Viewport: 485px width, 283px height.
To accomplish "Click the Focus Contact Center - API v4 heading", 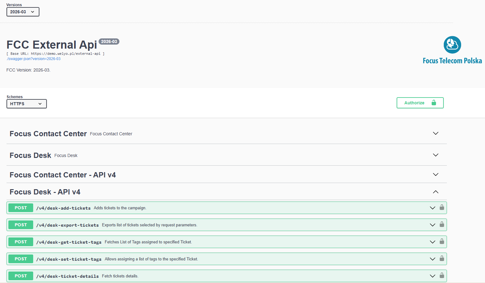I will point(63,175).
